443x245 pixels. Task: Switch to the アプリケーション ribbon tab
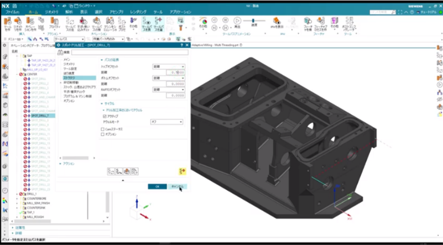click(x=180, y=12)
